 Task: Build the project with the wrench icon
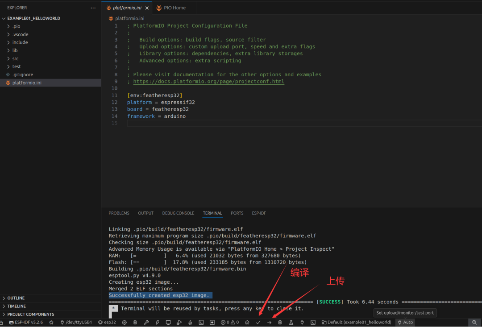click(x=146, y=323)
